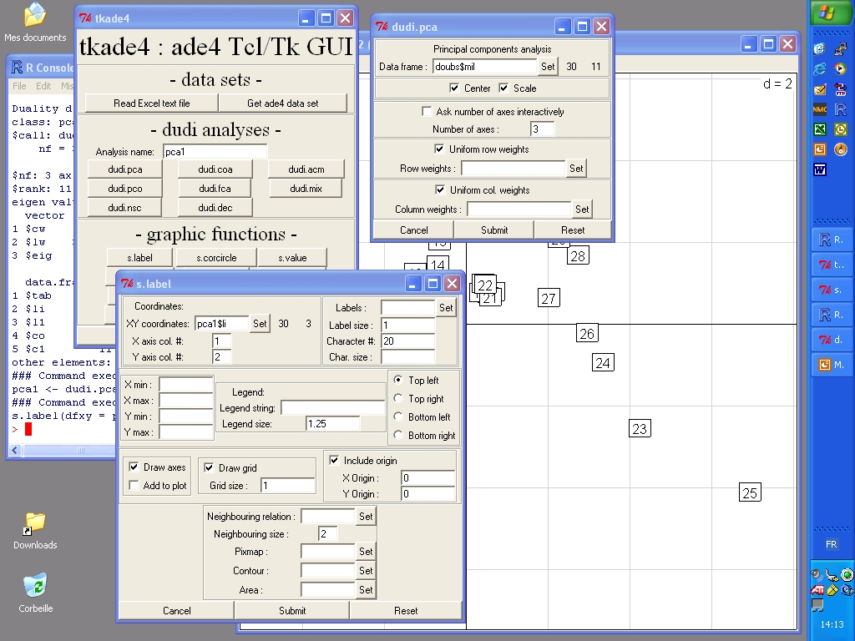Image resolution: width=855 pixels, height=641 pixels.
Task: Open the Edit menu in R Console
Action: click(43, 86)
